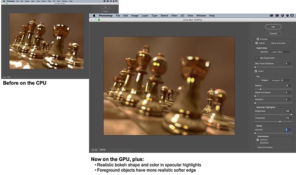Click the zoom out button below preview

tap(96, 150)
